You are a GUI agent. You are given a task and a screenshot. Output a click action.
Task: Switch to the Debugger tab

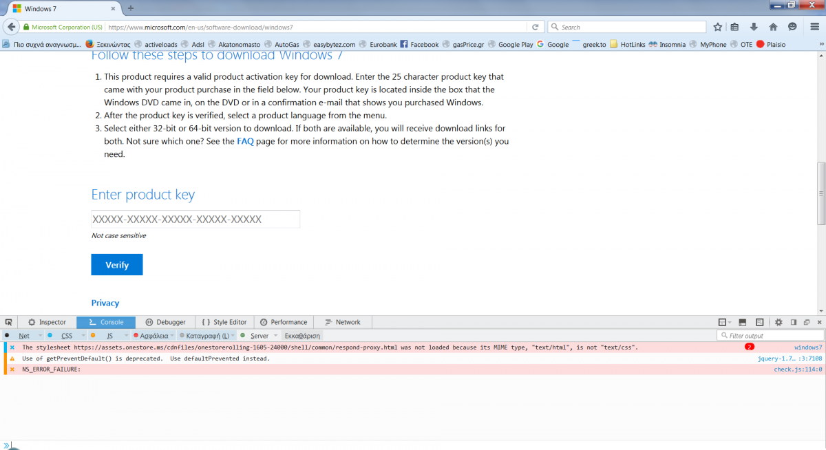(x=165, y=322)
